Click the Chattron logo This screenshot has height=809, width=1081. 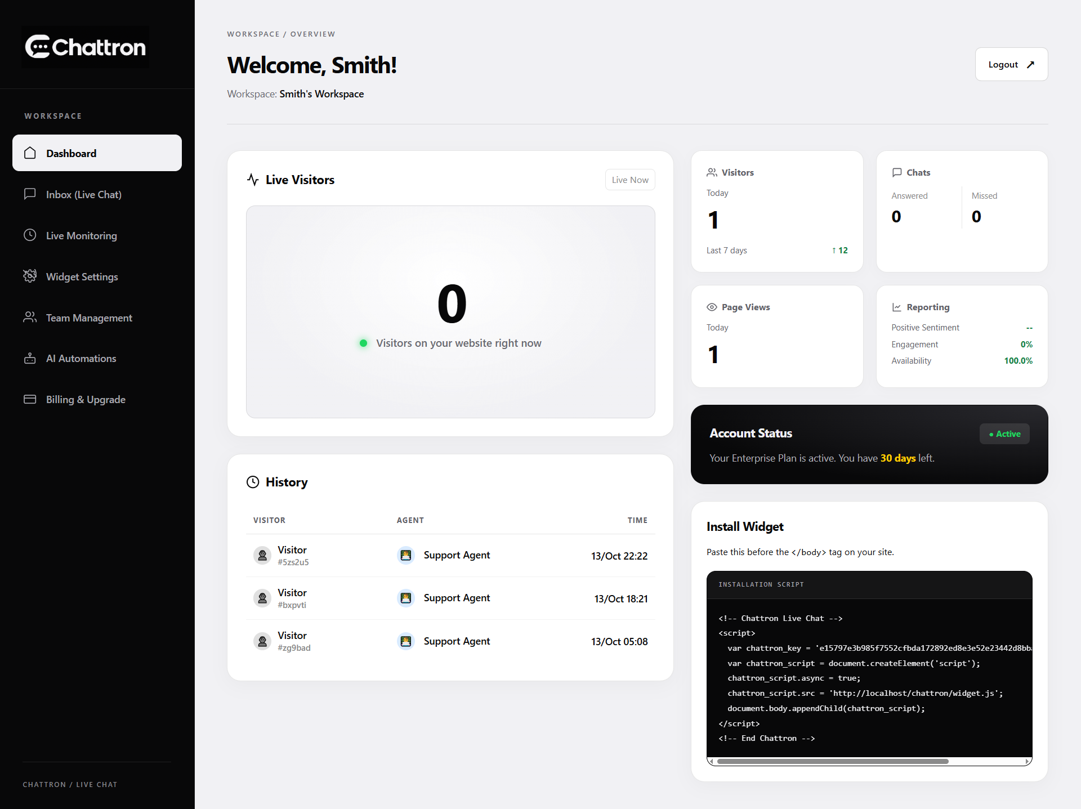pyautogui.click(x=86, y=47)
